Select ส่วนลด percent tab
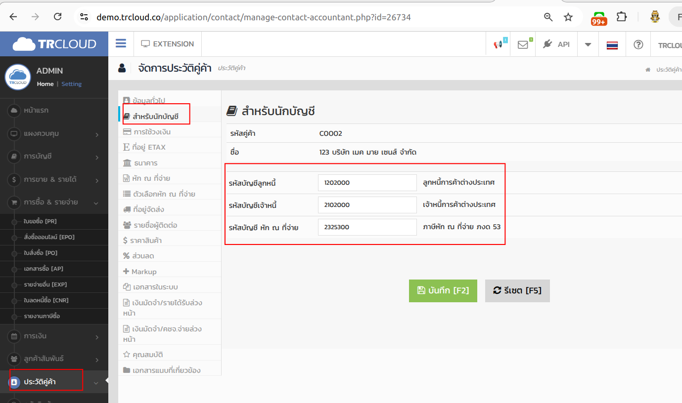This screenshot has width=682, height=403. click(x=170, y=256)
